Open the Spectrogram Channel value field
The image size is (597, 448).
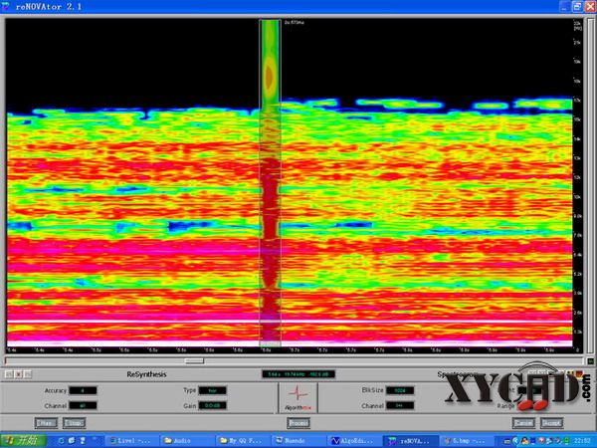(400, 406)
